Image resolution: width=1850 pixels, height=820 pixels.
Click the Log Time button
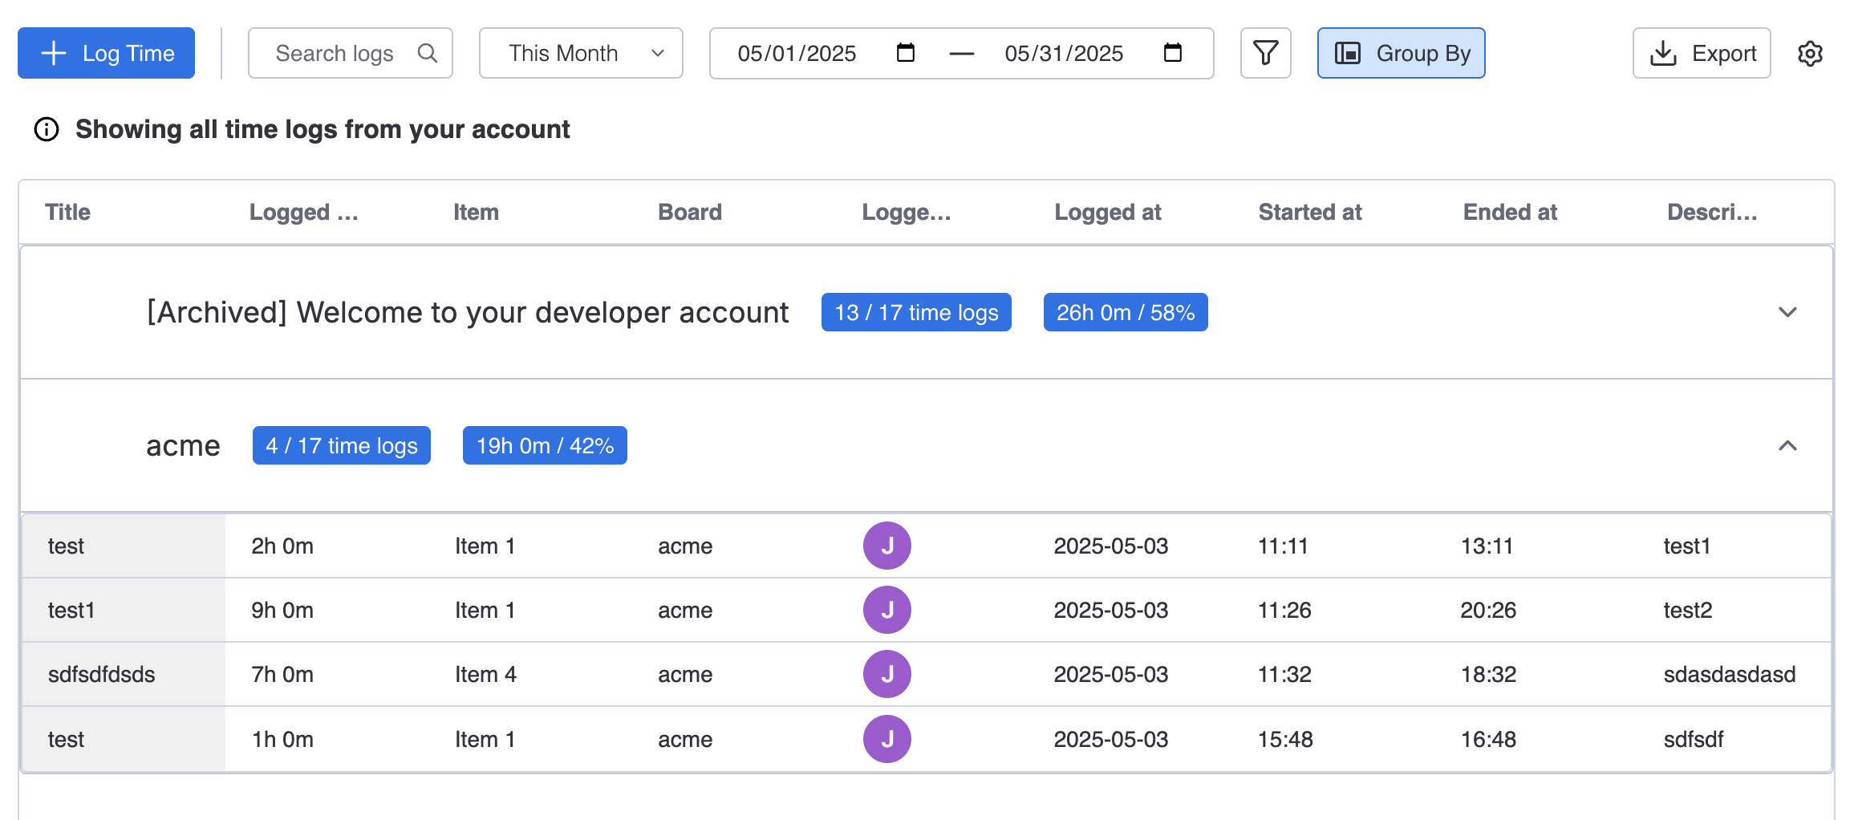click(x=106, y=53)
